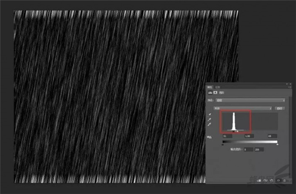The width and height of the screenshot is (296, 194).
Task: Click the clip to layer icon
Action: pos(259,180)
